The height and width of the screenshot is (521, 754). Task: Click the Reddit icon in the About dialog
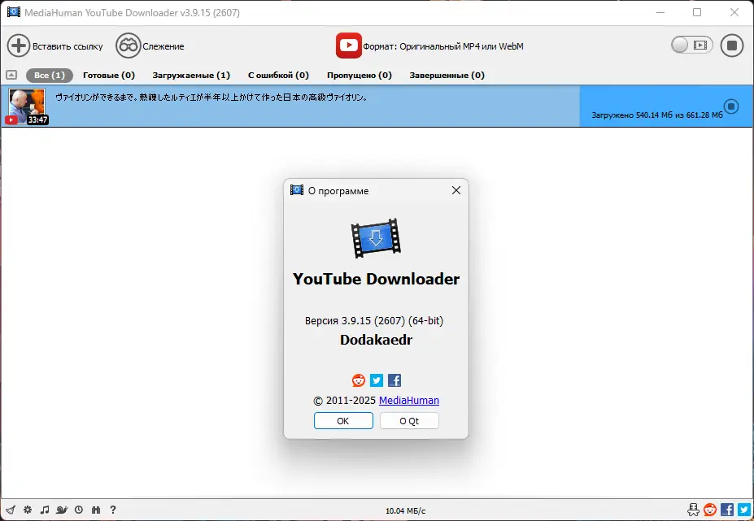[358, 380]
